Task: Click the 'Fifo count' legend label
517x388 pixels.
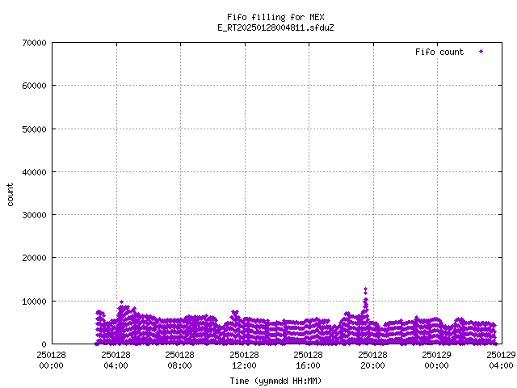Action: [x=439, y=52]
